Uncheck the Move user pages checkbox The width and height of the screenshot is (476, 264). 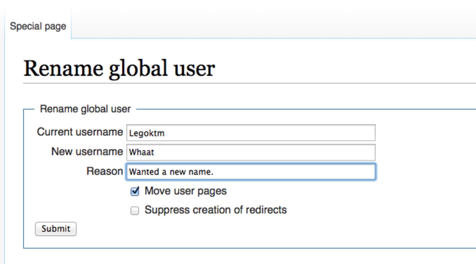[x=135, y=191]
